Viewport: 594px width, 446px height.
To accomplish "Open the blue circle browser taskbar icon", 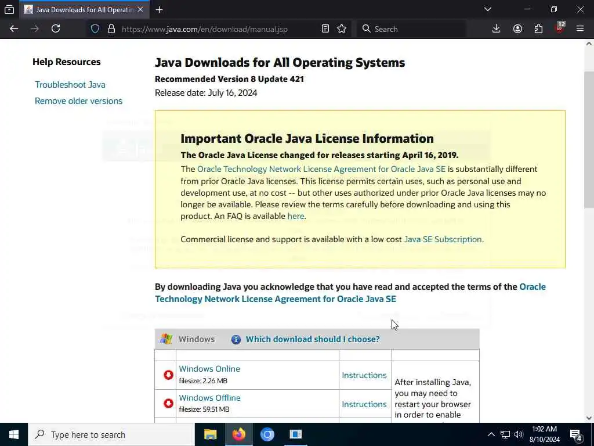I will pyautogui.click(x=267, y=434).
